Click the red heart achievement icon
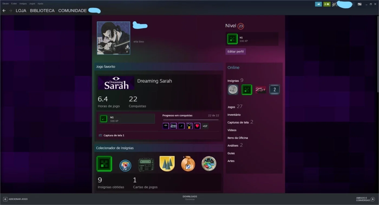This screenshot has height=205, width=379. coord(197,126)
